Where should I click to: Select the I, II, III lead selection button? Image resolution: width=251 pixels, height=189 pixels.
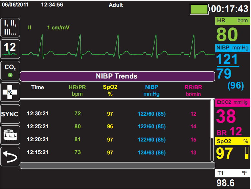(10, 27)
